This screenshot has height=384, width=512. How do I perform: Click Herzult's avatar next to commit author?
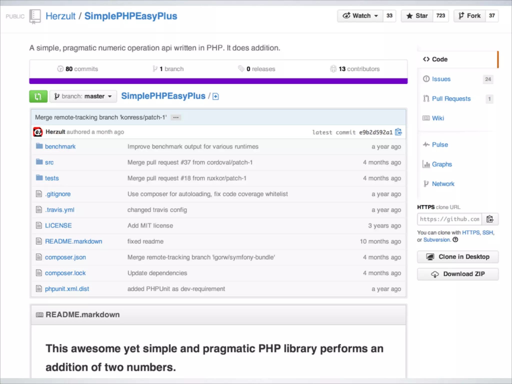pyautogui.click(x=38, y=132)
